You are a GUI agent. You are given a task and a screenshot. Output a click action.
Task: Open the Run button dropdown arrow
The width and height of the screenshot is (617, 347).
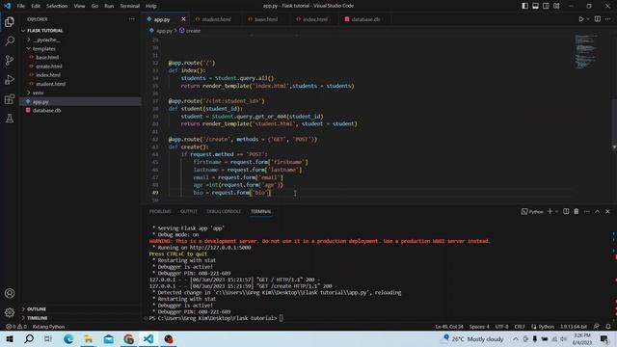coord(588,19)
